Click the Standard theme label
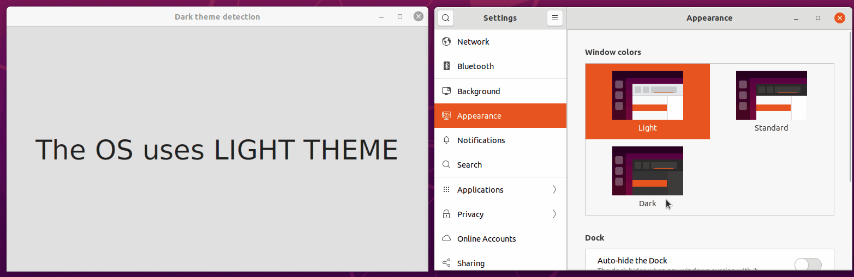This screenshot has height=277, width=854. pos(772,128)
